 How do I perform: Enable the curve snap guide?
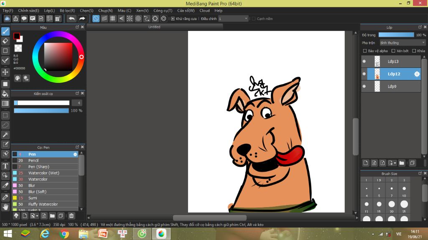click(147, 18)
